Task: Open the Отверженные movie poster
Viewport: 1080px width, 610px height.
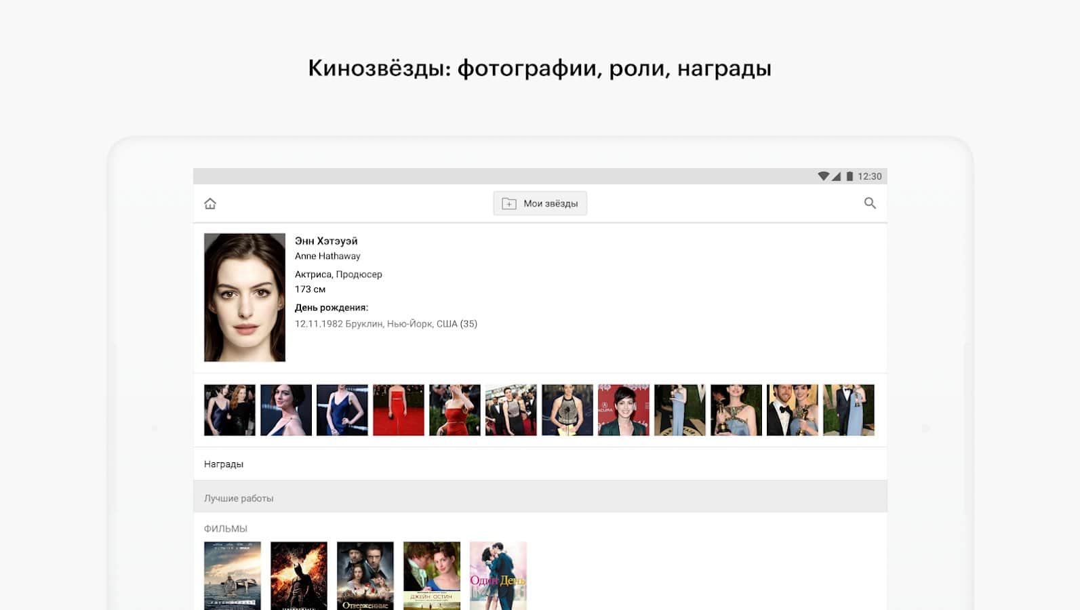Action: point(365,575)
